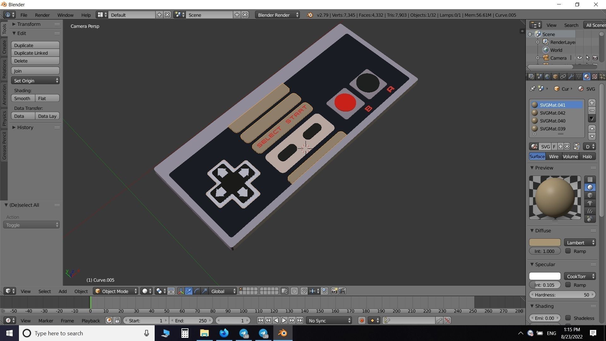Switch to the Halo material type tab
This screenshot has height=341, width=606.
[x=587, y=156]
